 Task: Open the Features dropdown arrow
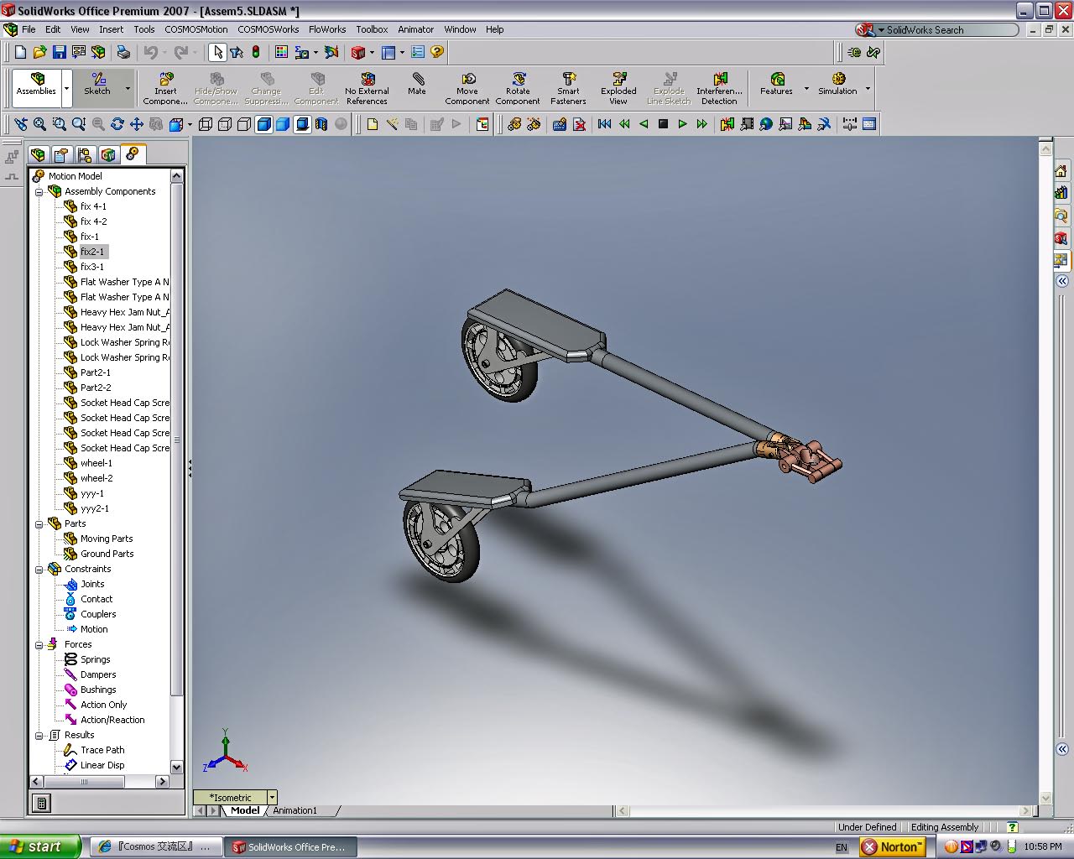click(x=806, y=88)
